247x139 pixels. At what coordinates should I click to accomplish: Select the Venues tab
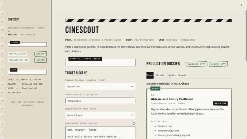pyautogui.click(x=150, y=75)
